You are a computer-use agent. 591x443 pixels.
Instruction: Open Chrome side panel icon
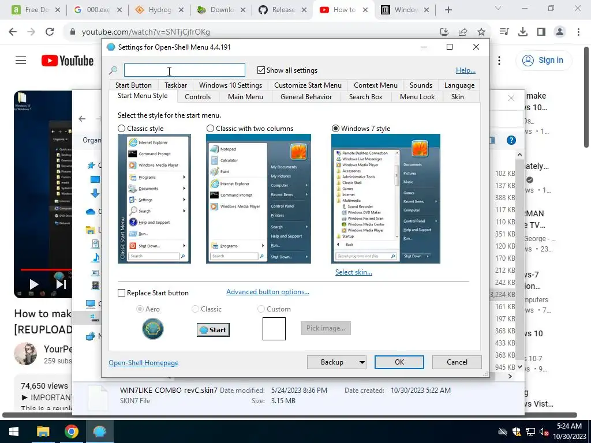click(x=541, y=32)
